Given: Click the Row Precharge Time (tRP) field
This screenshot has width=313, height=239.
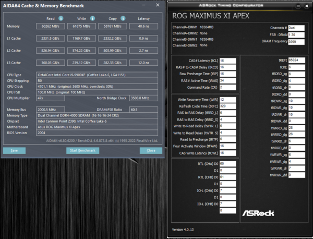Looking at the screenshot, I should point(228,74).
